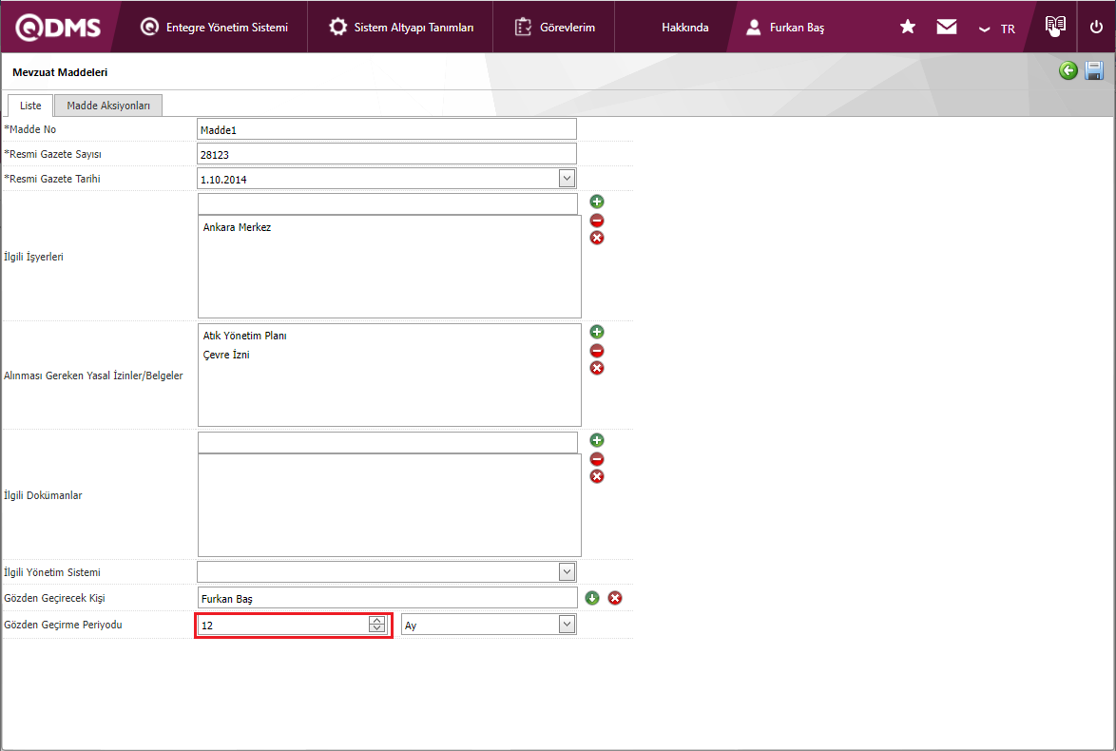
Task: Open Görevlerim menu
Action: click(554, 27)
